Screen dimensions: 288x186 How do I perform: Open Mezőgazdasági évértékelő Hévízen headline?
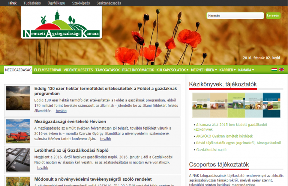(70, 121)
